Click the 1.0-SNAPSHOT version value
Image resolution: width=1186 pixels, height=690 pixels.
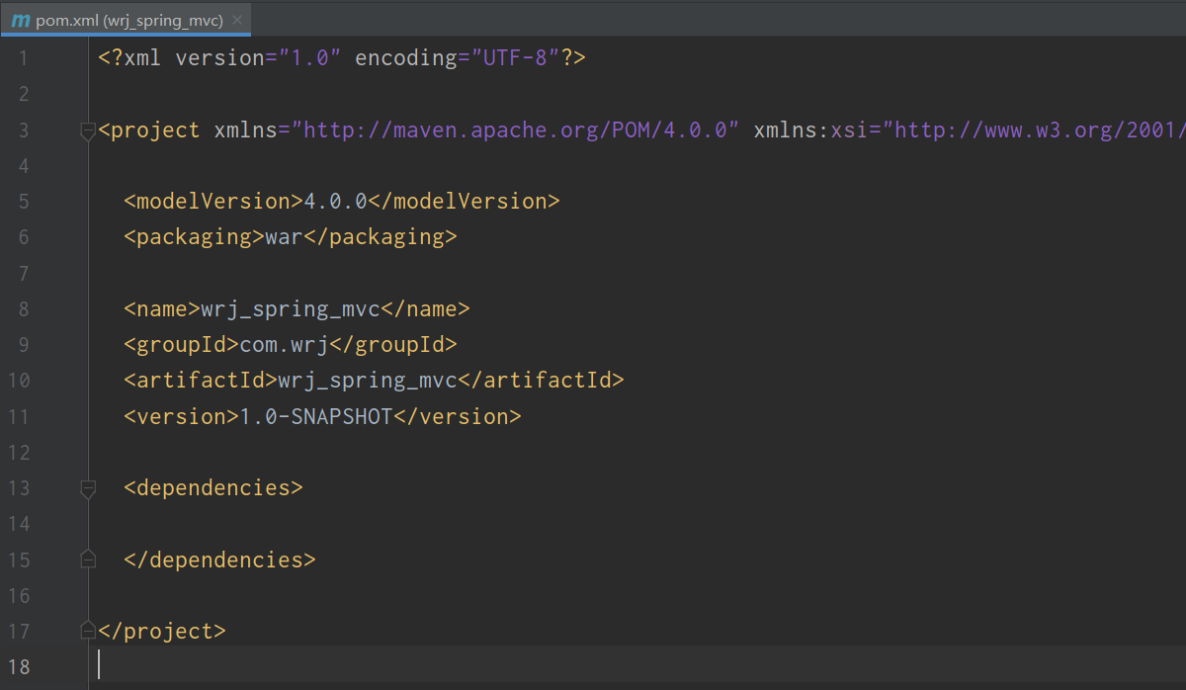(316, 416)
